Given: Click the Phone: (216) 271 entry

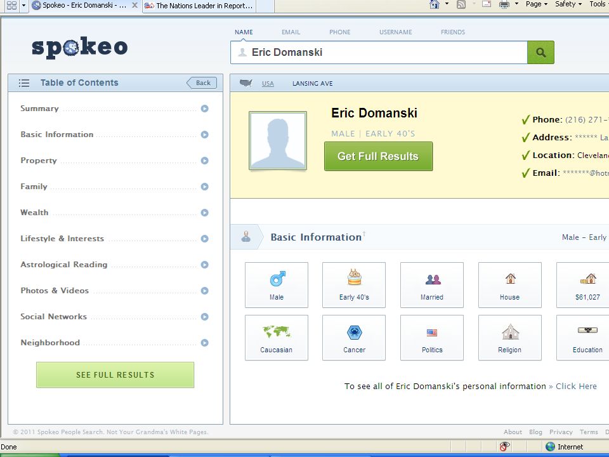Looking at the screenshot, I should point(565,120).
